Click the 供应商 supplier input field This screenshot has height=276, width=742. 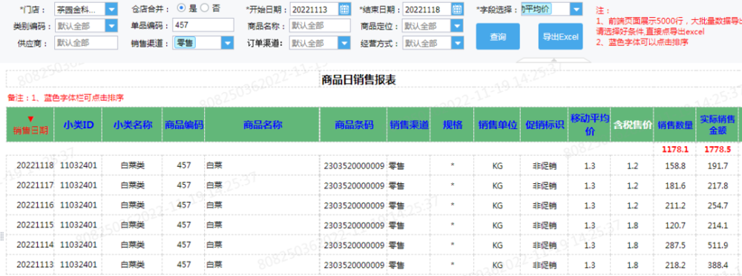pyautogui.click(x=85, y=43)
